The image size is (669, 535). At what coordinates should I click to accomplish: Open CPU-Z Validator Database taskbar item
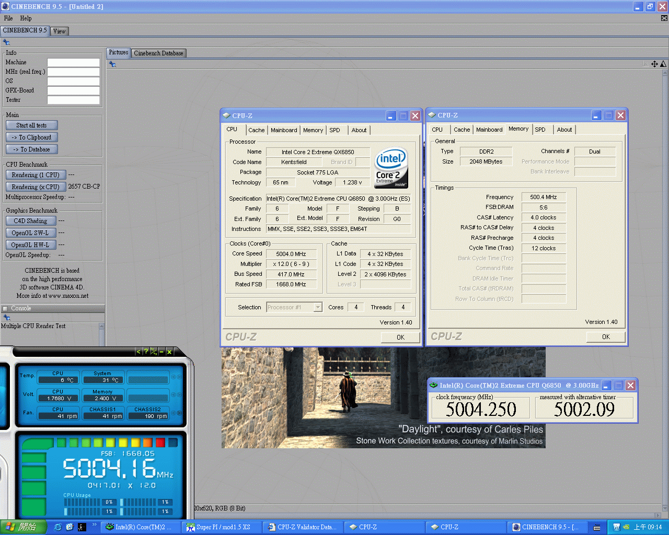point(303,527)
